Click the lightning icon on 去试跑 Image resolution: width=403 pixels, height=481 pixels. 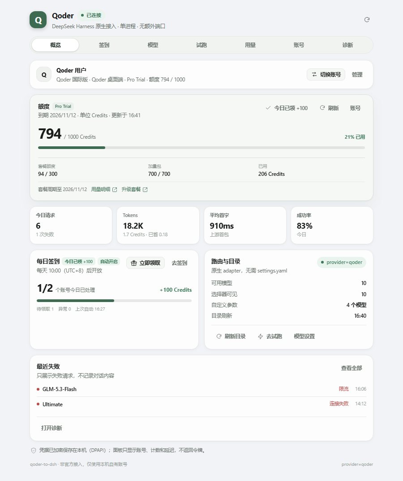coord(261,336)
